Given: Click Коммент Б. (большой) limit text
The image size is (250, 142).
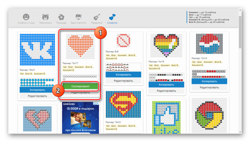Looking at the screenshot, I should tap(209, 20).
